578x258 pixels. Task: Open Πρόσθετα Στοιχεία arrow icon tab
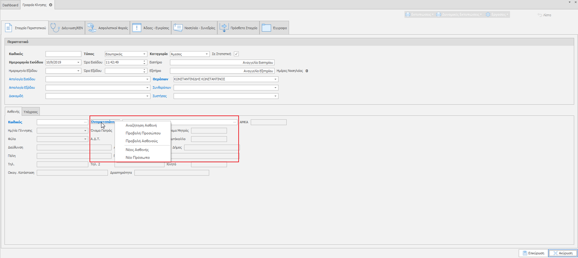coord(224,28)
